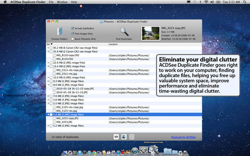Open Photo Booth in the dock

coord(123,152)
